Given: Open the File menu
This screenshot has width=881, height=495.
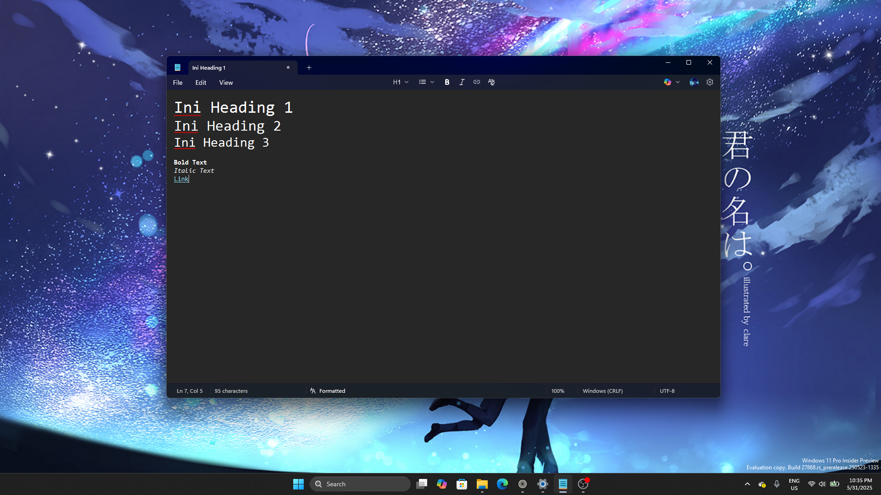Looking at the screenshot, I should click(x=178, y=82).
